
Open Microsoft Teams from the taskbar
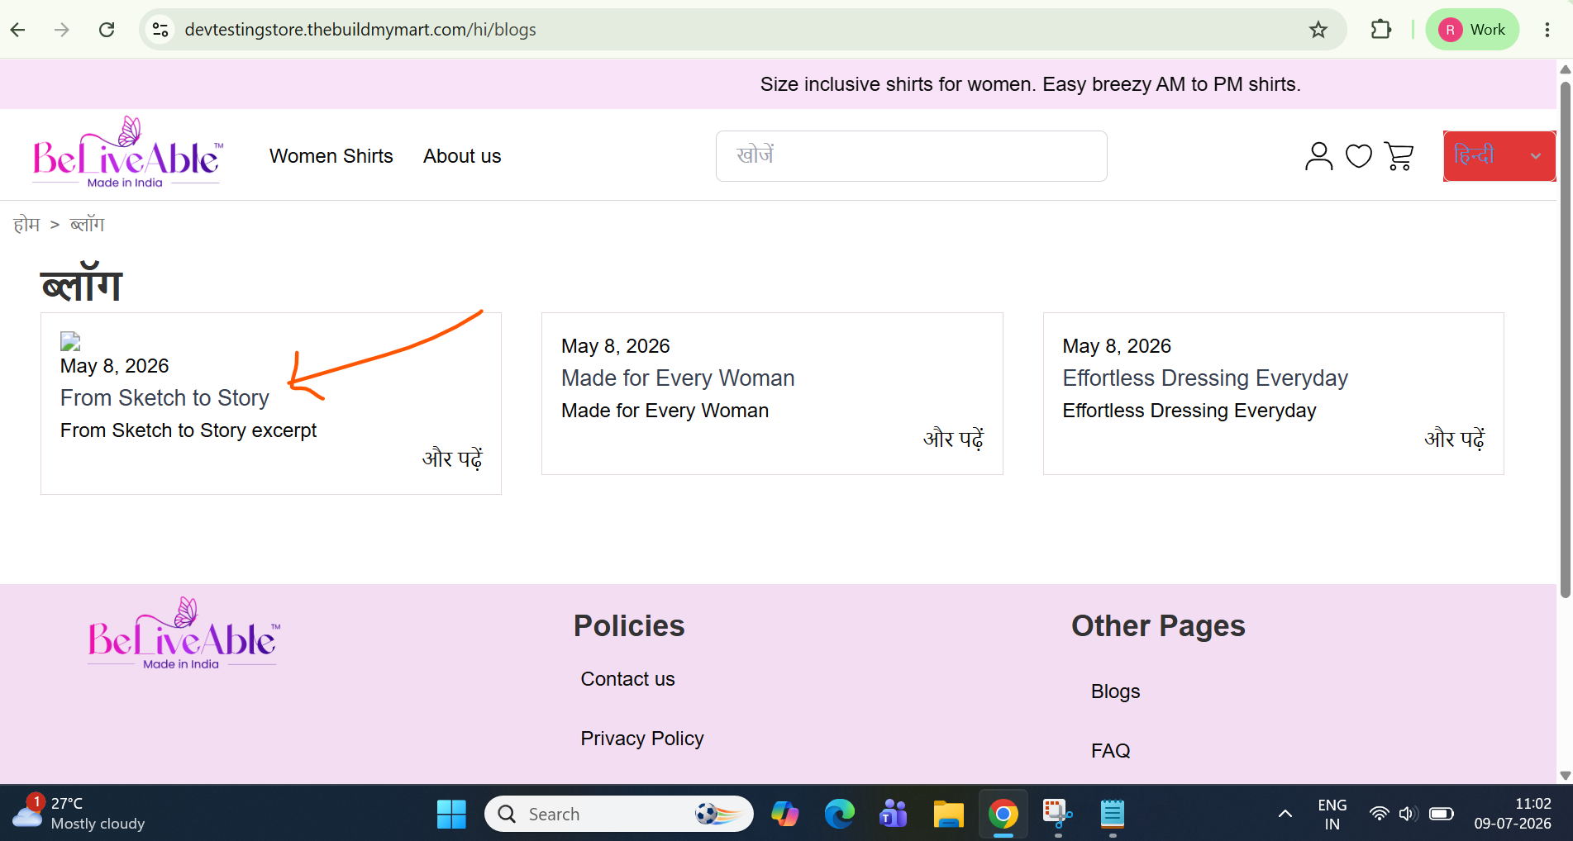(894, 815)
